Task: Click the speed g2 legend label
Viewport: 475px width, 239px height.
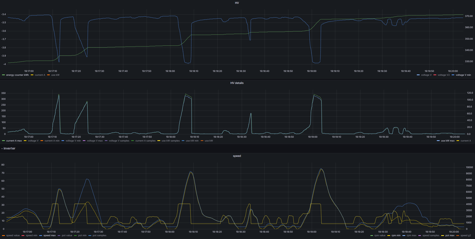Action: (x=466, y=235)
